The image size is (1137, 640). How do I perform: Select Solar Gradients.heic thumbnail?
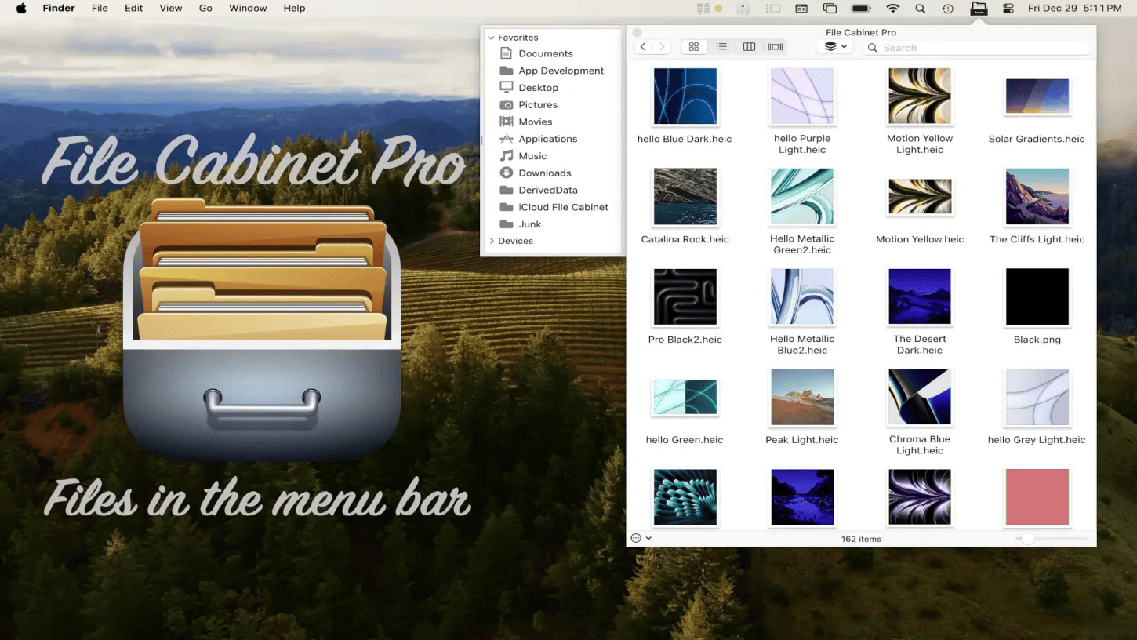tap(1037, 96)
